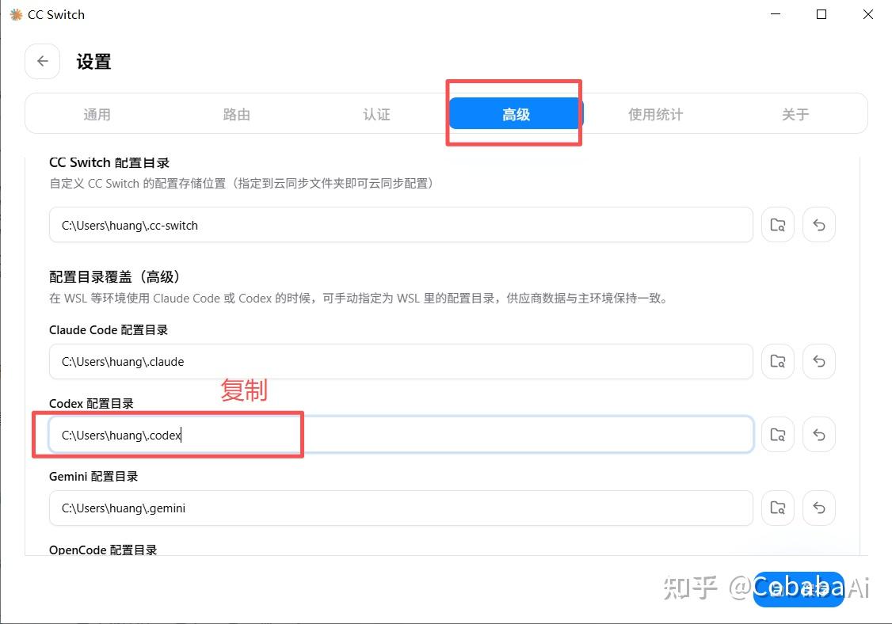
Task: Browse folder for CC Switch config directory
Action: (778, 225)
